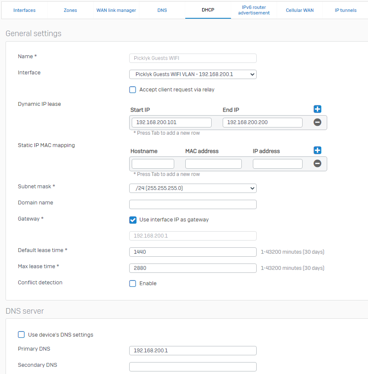Click the Domain name input field
The height and width of the screenshot is (374, 368).
click(x=192, y=204)
